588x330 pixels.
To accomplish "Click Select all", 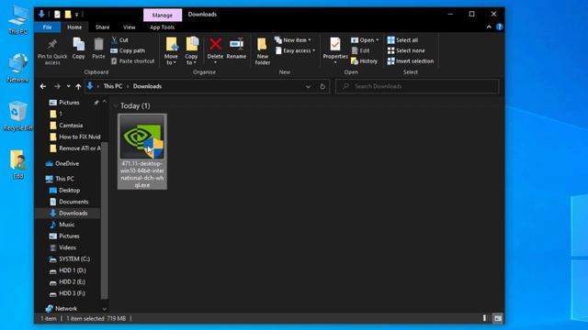I will coord(402,40).
